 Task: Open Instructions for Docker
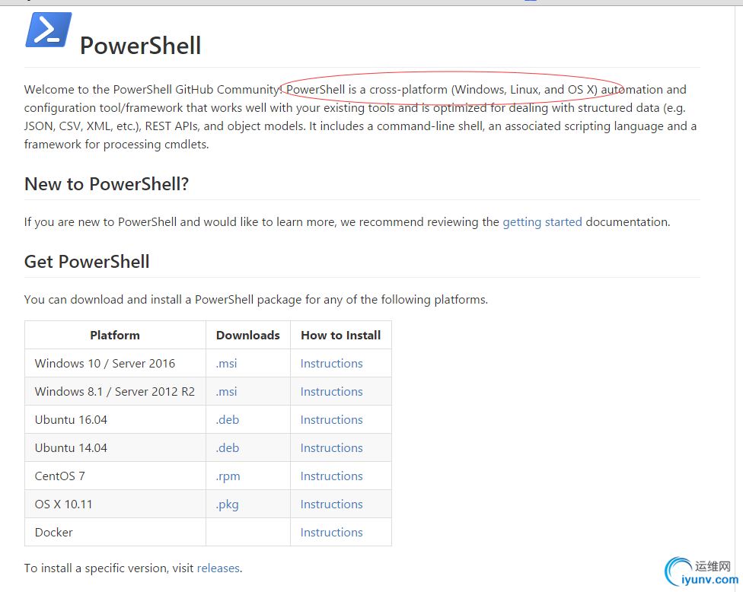pos(332,533)
